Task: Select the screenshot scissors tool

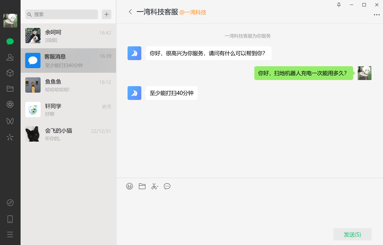Action: (154, 186)
